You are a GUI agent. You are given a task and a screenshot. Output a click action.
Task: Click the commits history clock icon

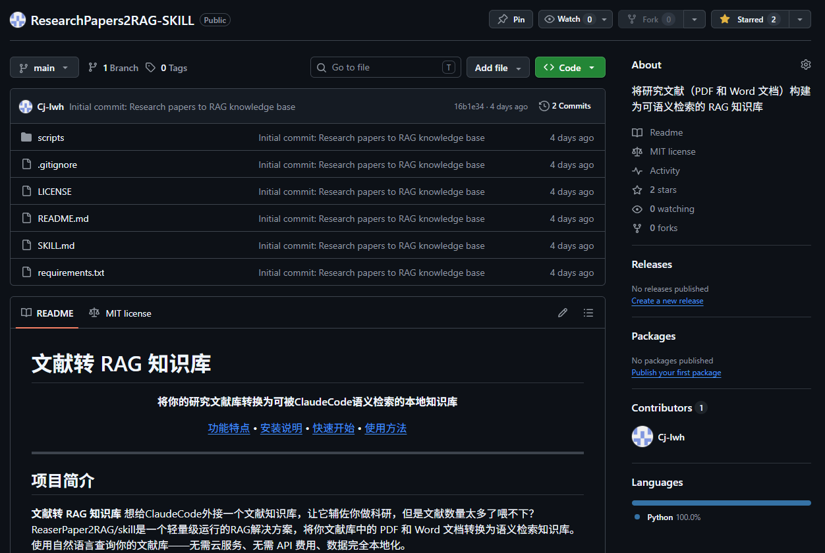click(544, 106)
